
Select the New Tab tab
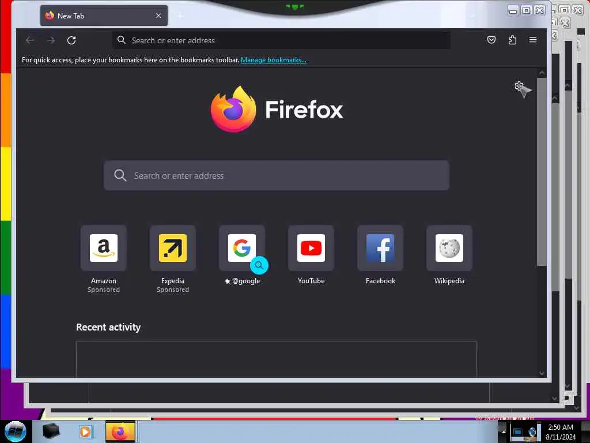(x=104, y=16)
